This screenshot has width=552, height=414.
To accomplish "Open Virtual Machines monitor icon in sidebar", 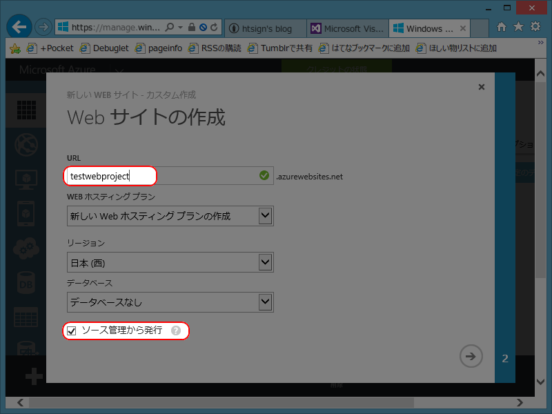I will pyautogui.click(x=26, y=179).
